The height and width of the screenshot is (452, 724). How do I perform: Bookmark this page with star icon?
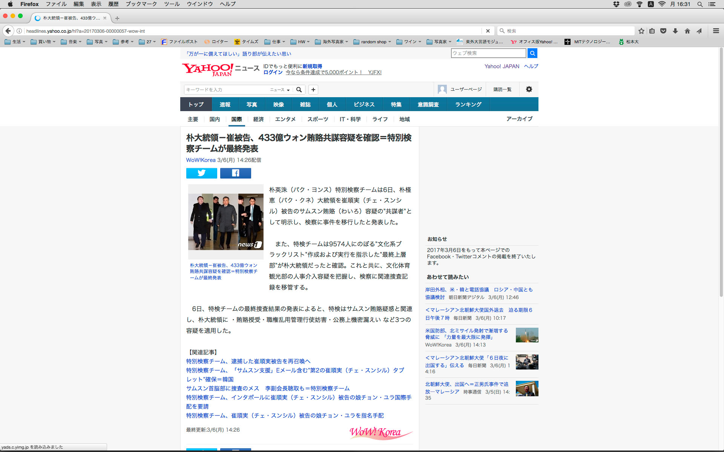(x=641, y=31)
